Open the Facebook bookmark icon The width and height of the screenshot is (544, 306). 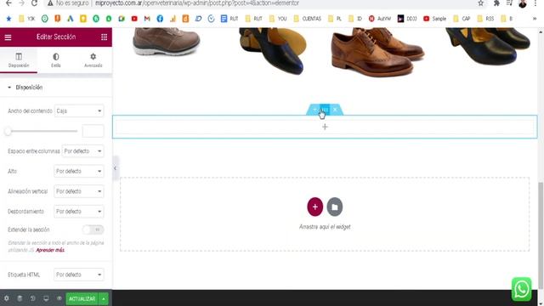(160, 19)
